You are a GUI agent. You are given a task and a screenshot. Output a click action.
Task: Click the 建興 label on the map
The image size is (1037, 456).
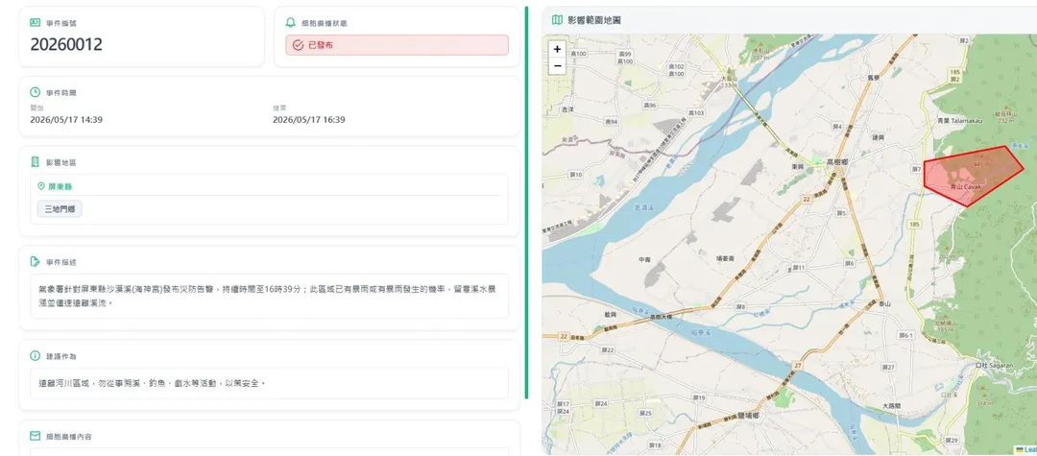pyautogui.click(x=878, y=137)
